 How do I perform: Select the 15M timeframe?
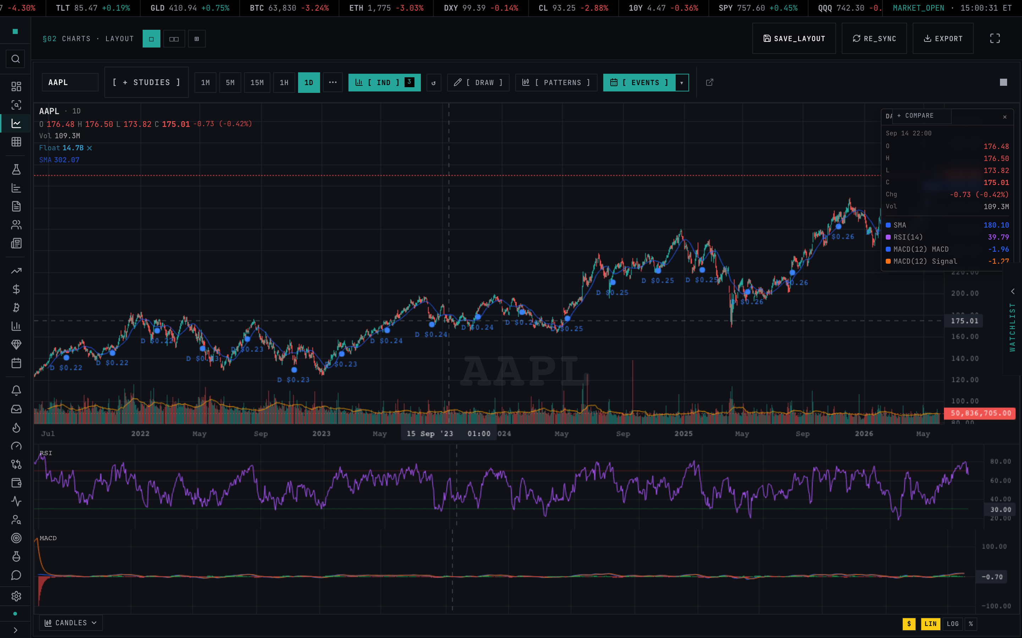pos(257,83)
